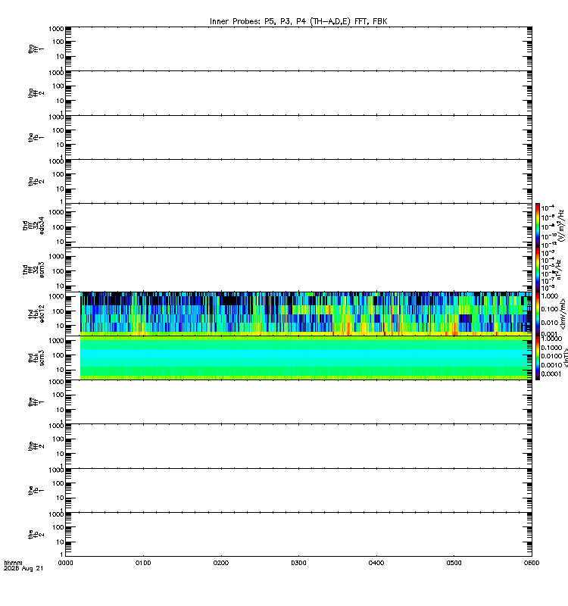Click the empty tha fff 1 panel
This screenshot has height=606, width=568.
click(298, 48)
